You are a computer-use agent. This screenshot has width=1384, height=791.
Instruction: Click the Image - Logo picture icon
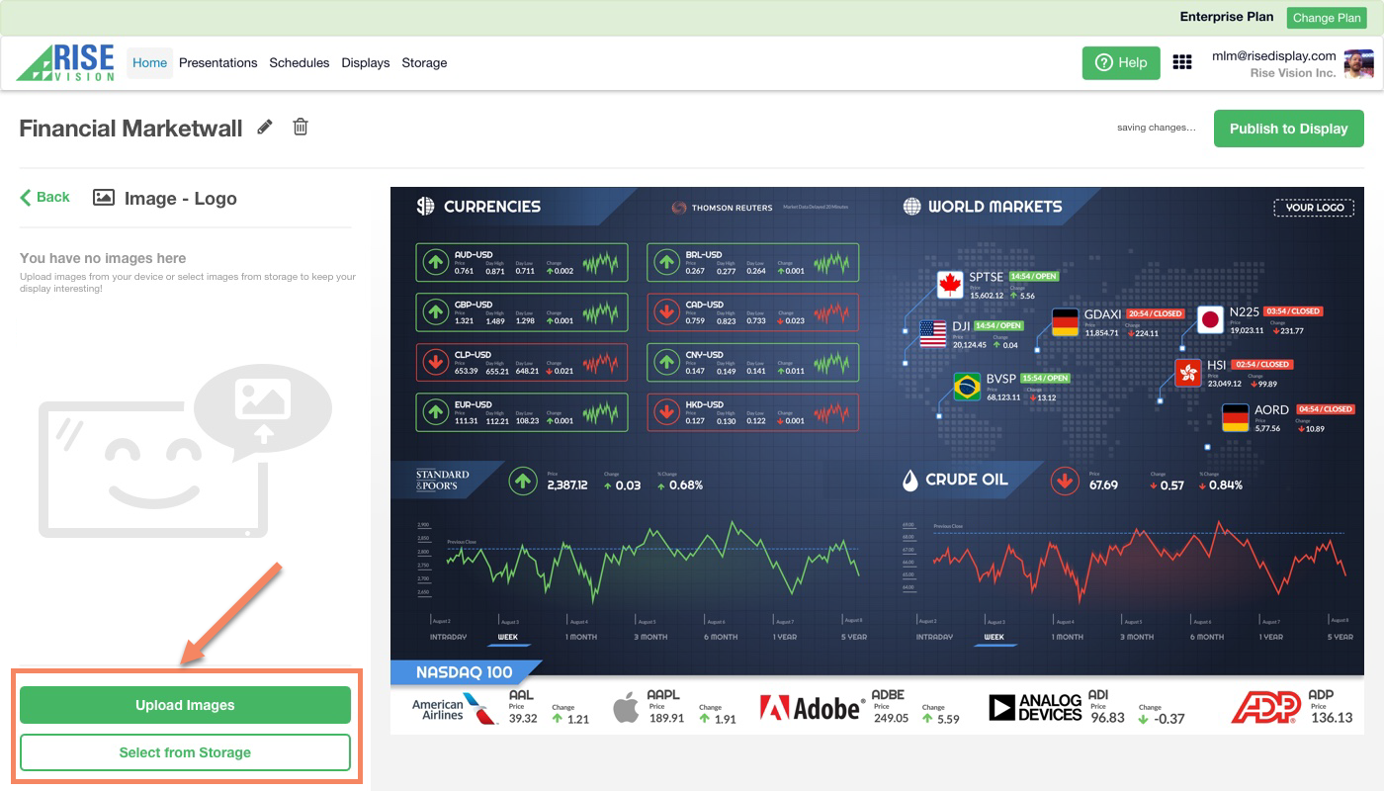tap(104, 198)
